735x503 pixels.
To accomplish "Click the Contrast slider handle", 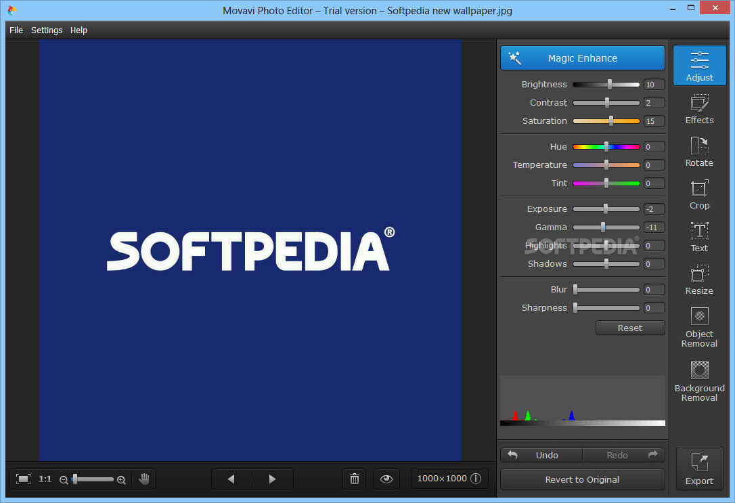I will click(607, 103).
